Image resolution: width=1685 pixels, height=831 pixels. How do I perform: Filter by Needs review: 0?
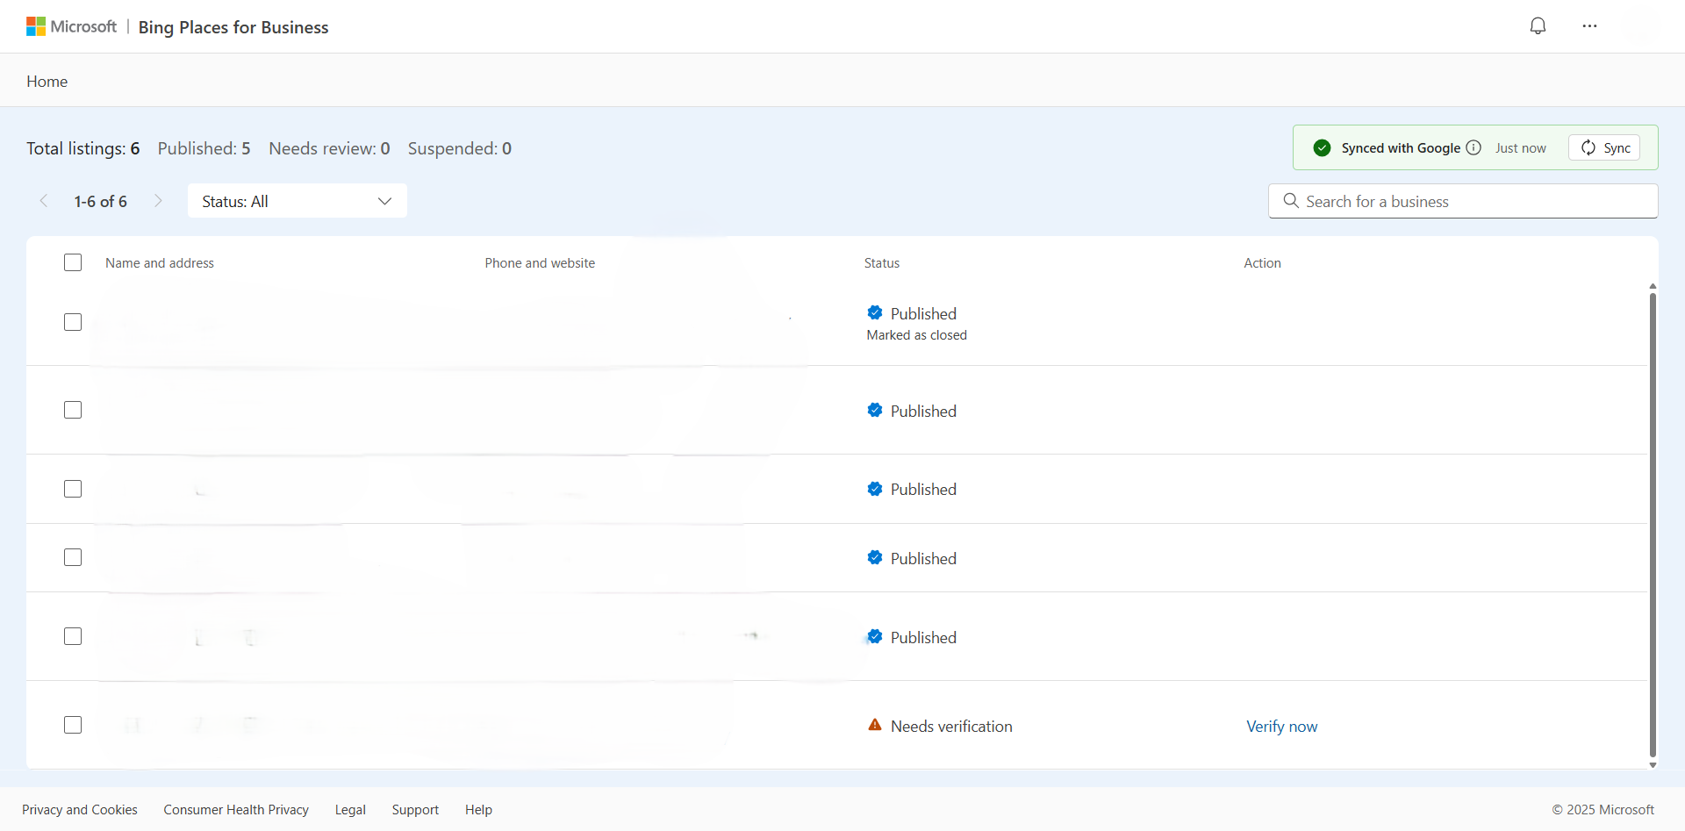coord(329,148)
